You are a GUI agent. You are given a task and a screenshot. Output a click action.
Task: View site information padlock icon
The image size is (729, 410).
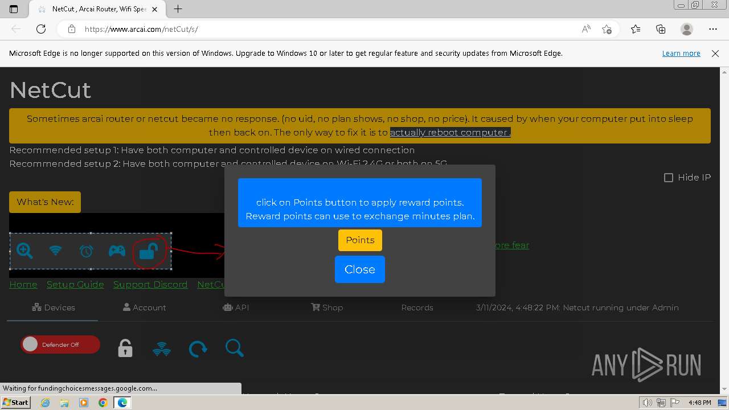(x=72, y=29)
